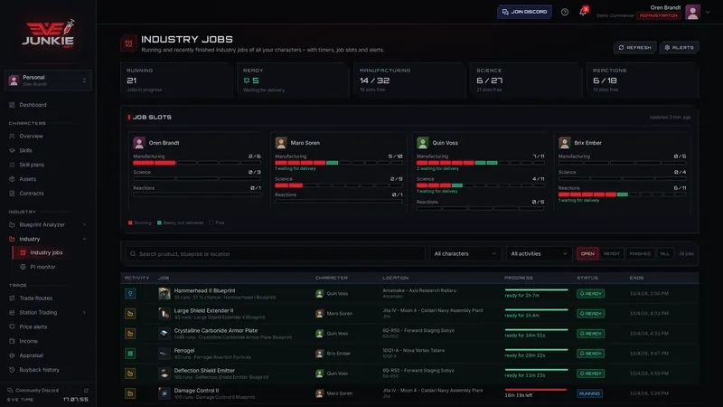The width and height of the screenshot is (723, 407).
Task: Open the Alerts button
Action: (x=679, y=48)
